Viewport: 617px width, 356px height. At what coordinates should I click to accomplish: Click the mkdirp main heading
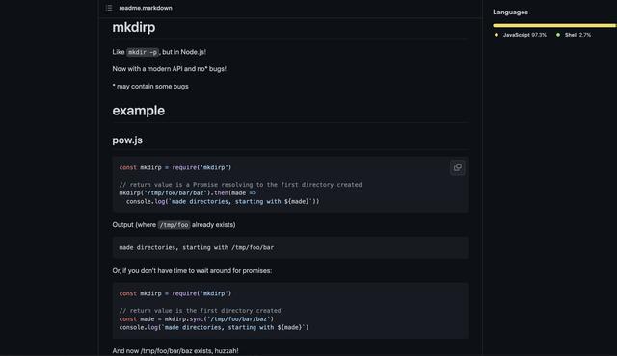(x=134, y=28)
